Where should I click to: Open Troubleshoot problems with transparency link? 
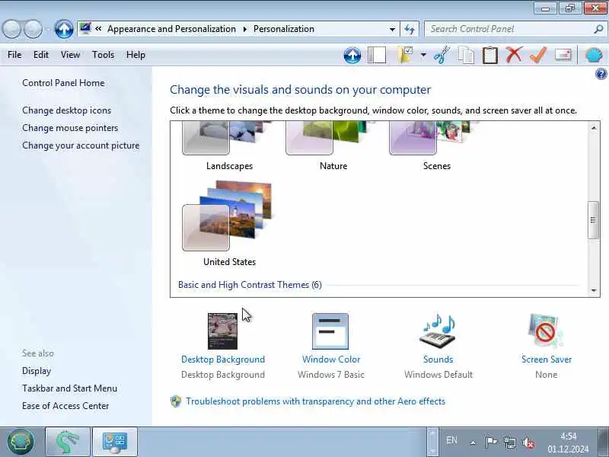315,401
